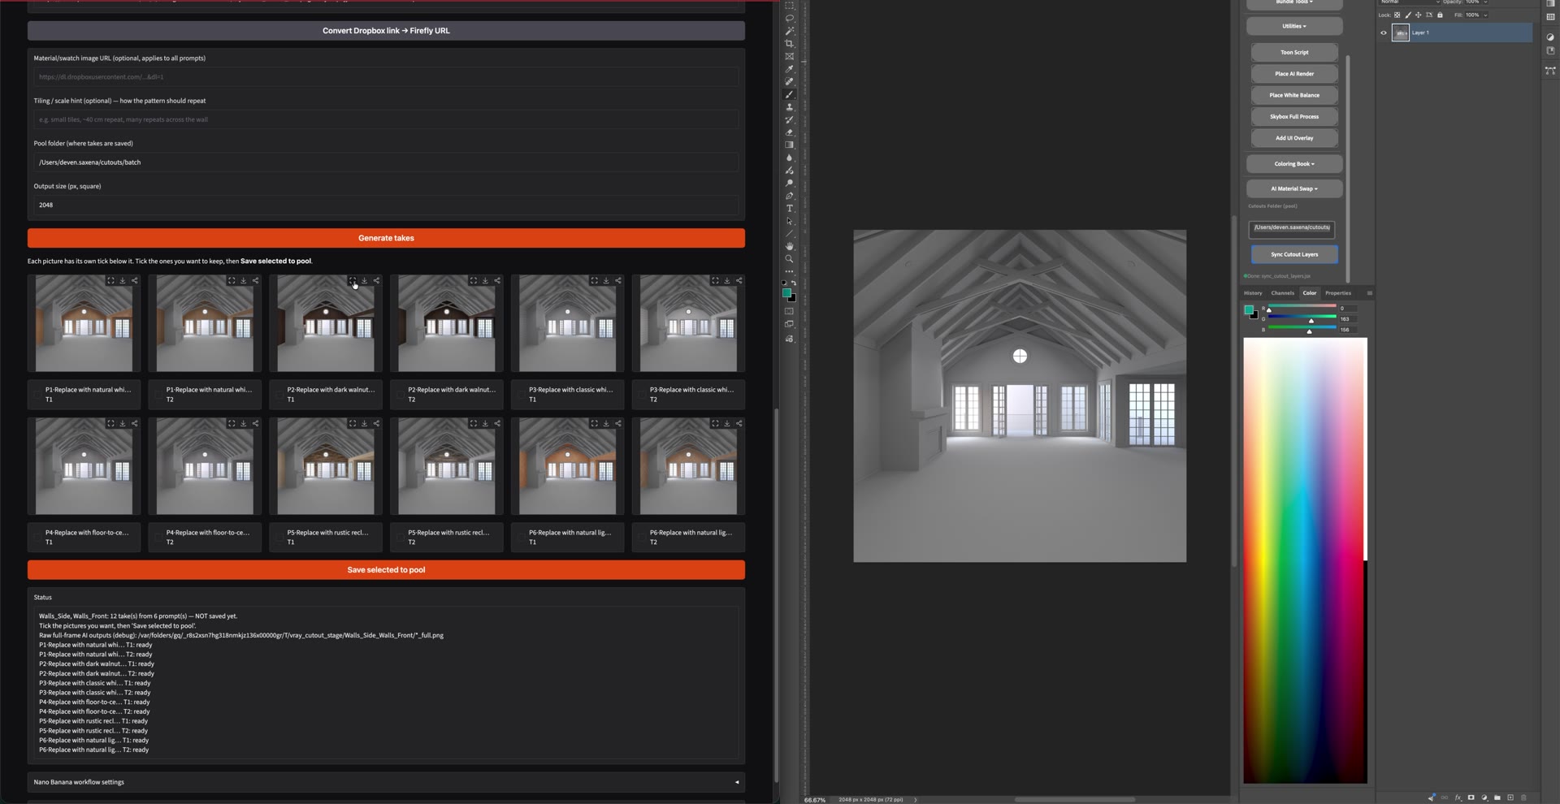Open the Fill percentage dropdown
Viewport: 1560px width, 804px height.
coord(1486,15)
